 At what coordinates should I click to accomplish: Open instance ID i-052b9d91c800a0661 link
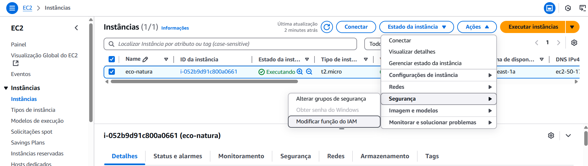pos(208,72)
